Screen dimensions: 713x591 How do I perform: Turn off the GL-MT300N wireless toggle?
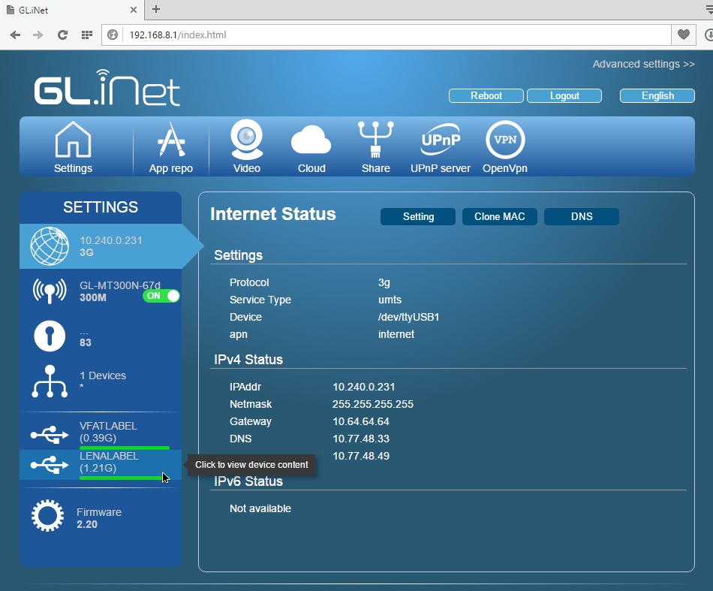point(161,296)
